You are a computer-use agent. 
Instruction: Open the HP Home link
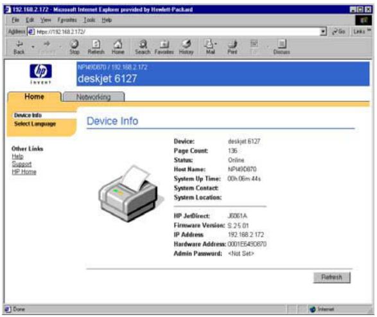pyautogui.click(x=24, y=172)
